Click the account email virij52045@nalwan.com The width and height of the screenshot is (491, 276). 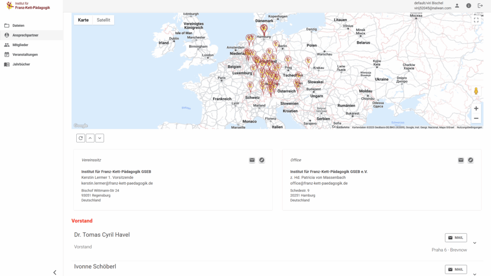click(433, 8)
